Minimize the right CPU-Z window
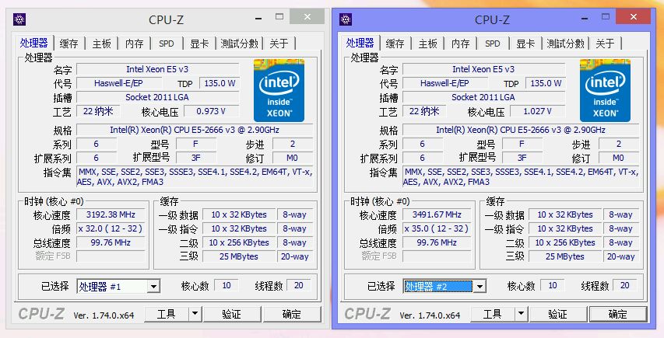 pyautogui.click(x=585, y=18)
